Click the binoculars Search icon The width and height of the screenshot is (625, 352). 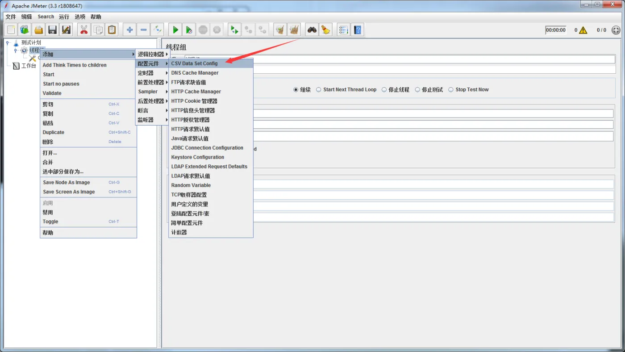[x=312, y=30]
